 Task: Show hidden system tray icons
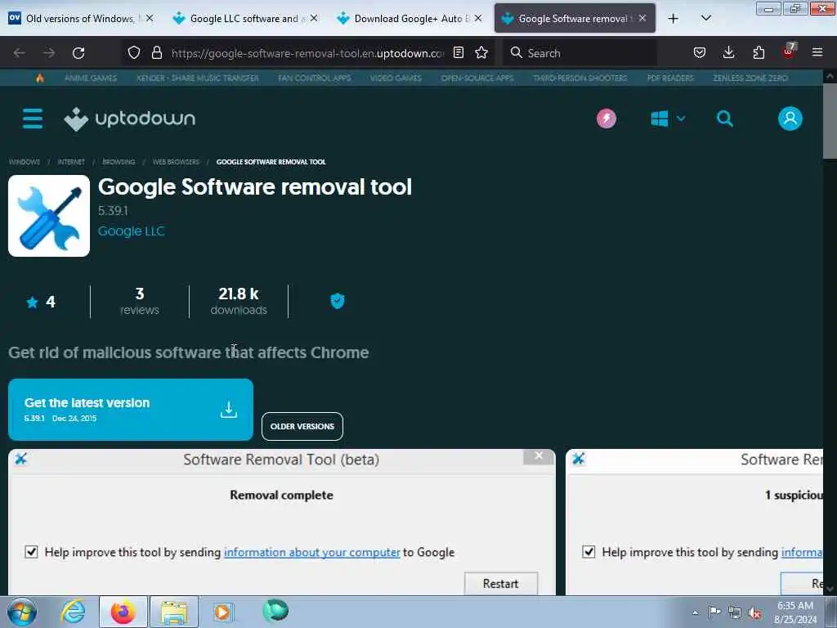click(x=695, y=612)
